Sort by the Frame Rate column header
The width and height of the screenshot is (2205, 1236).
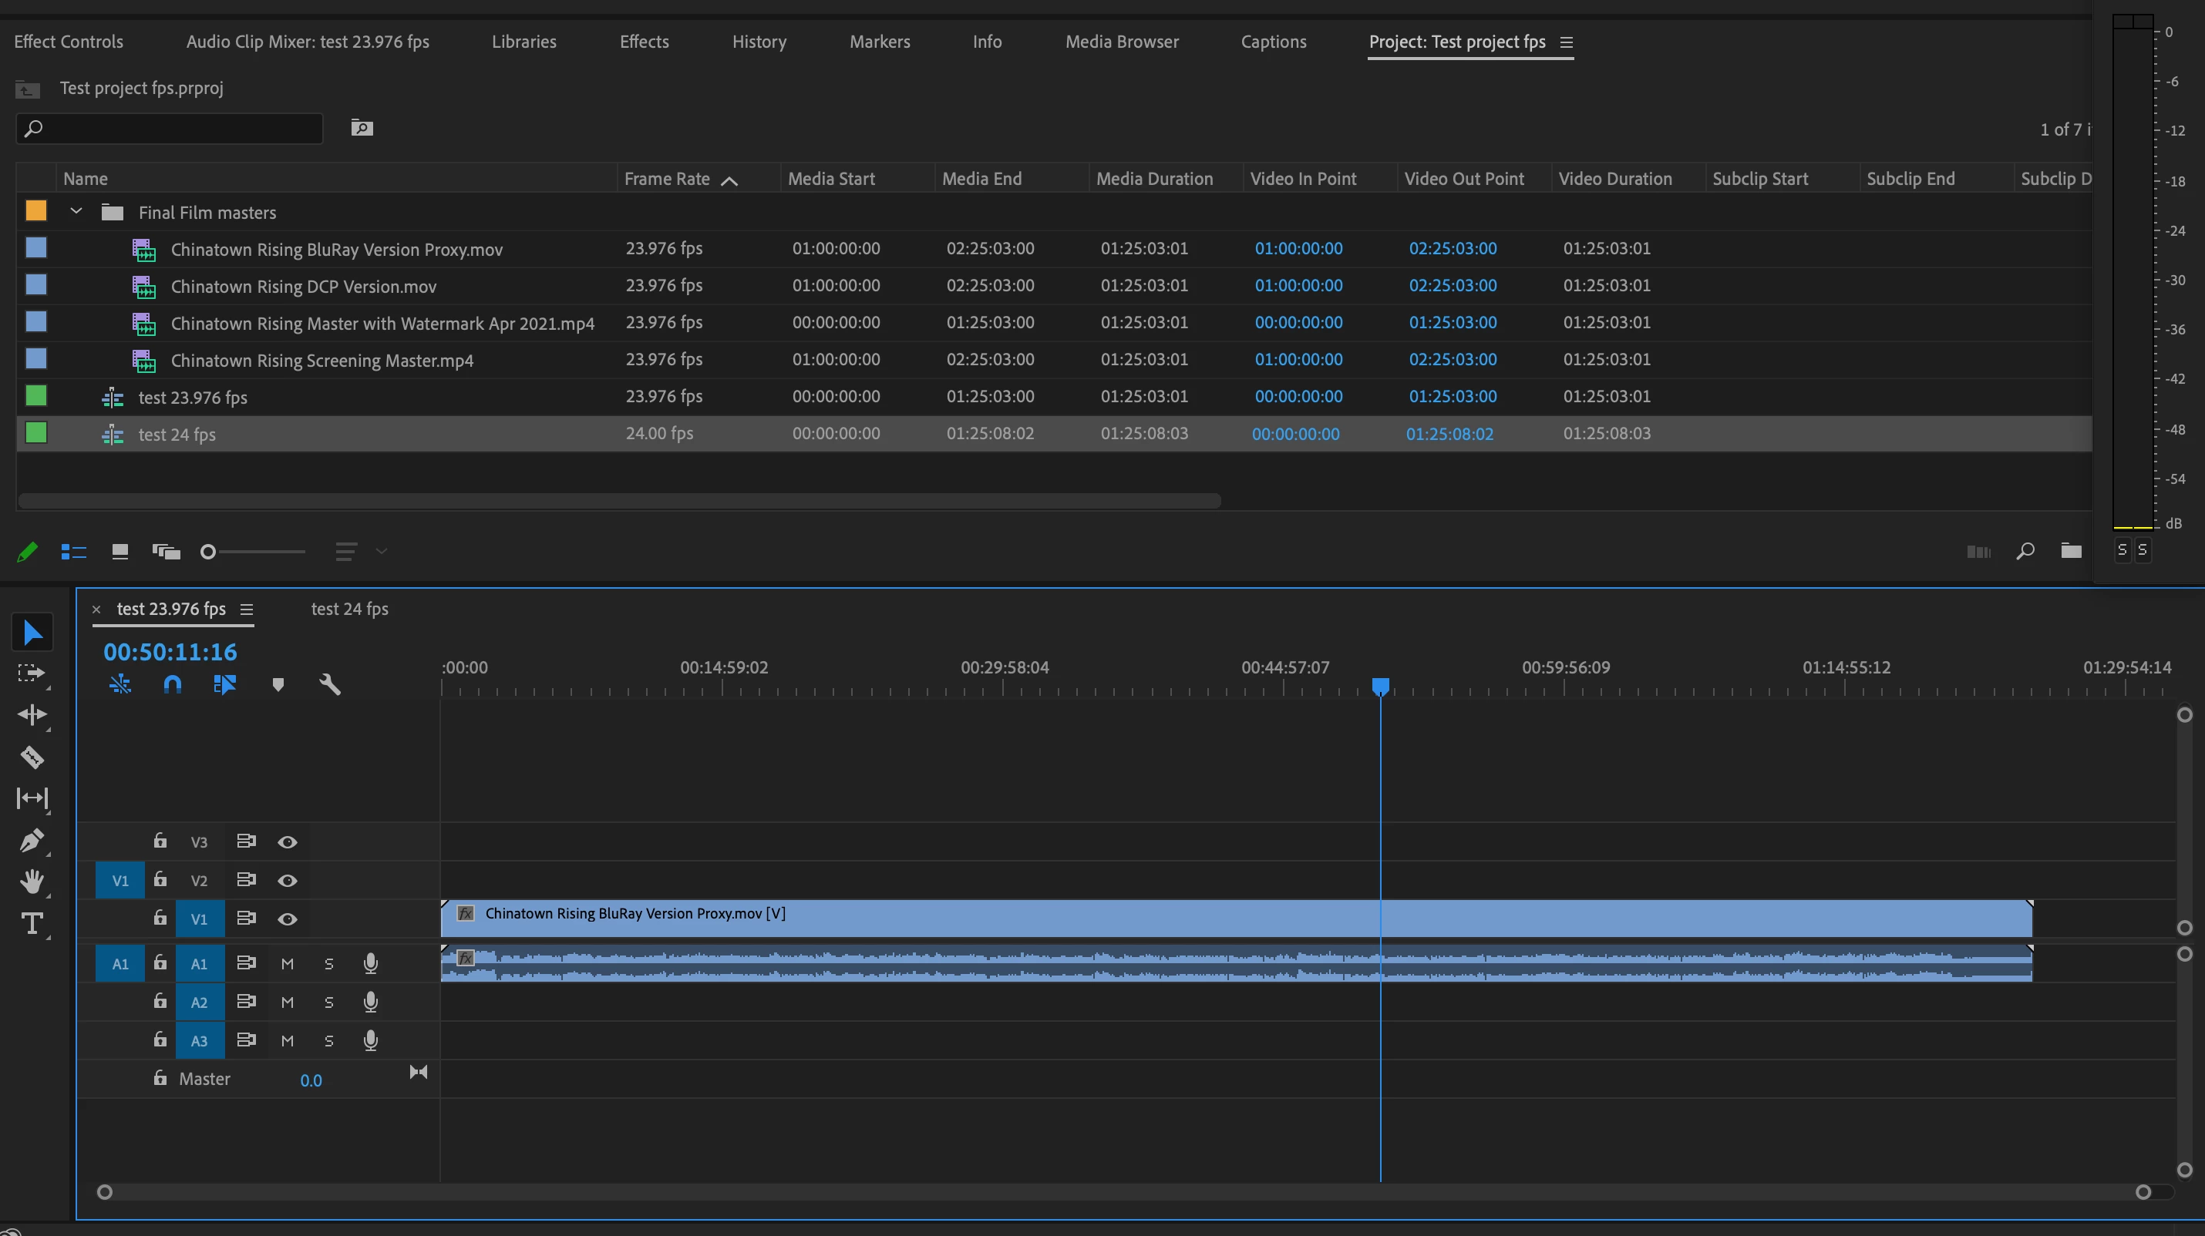tap(668, 179)
